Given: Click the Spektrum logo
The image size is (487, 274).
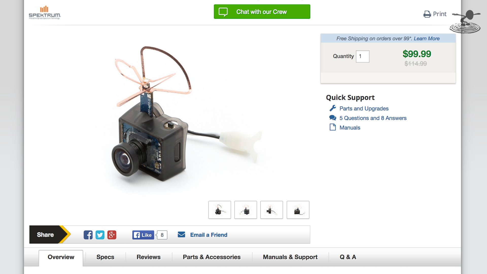Looking at the screenshot, I should (45, 12).
